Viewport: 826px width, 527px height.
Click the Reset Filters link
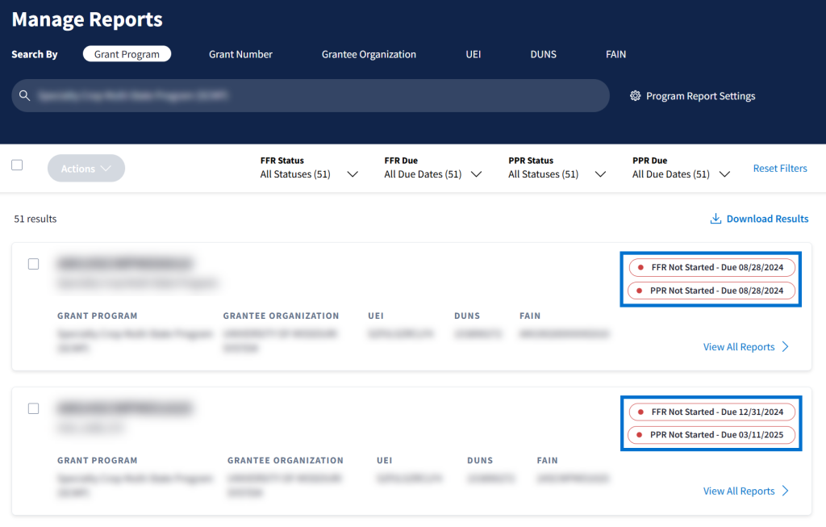779,168
